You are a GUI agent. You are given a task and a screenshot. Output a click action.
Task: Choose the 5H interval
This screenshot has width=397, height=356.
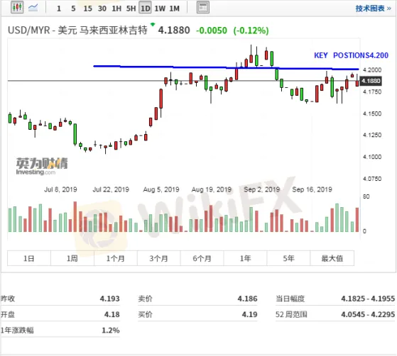[131, 9]
